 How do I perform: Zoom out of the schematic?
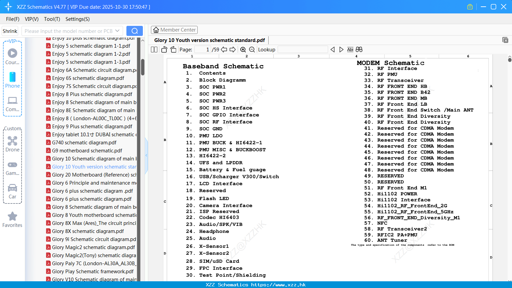[252, 49]
